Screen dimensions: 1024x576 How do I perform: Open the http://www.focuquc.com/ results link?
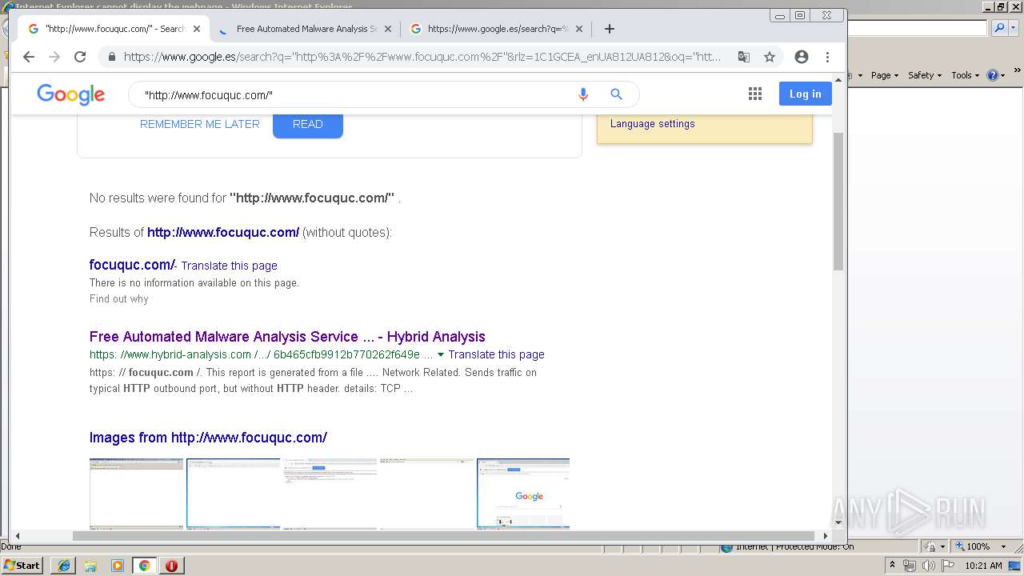tap(223, 232)
